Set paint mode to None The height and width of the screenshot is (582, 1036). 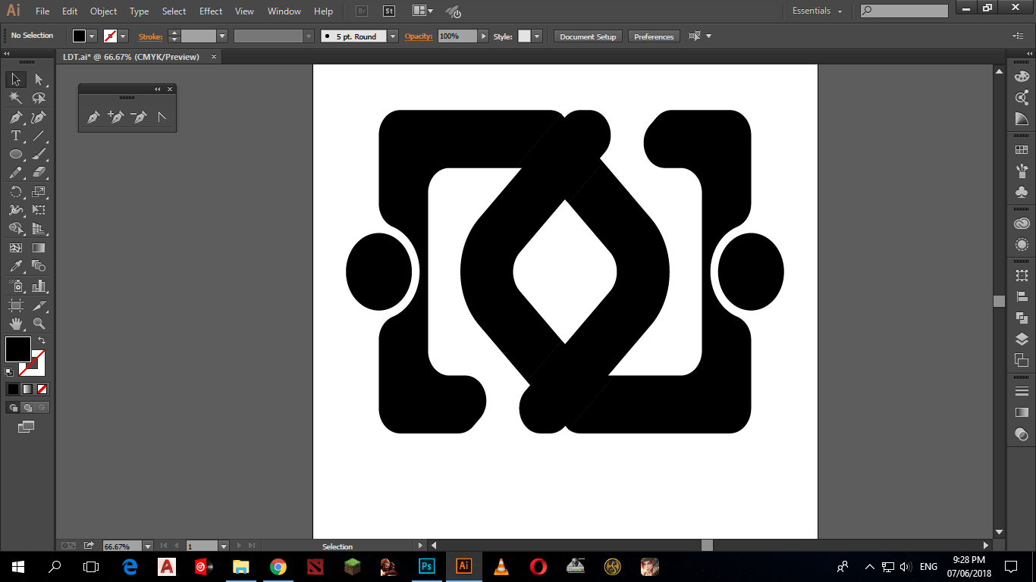tap(42, 389)
